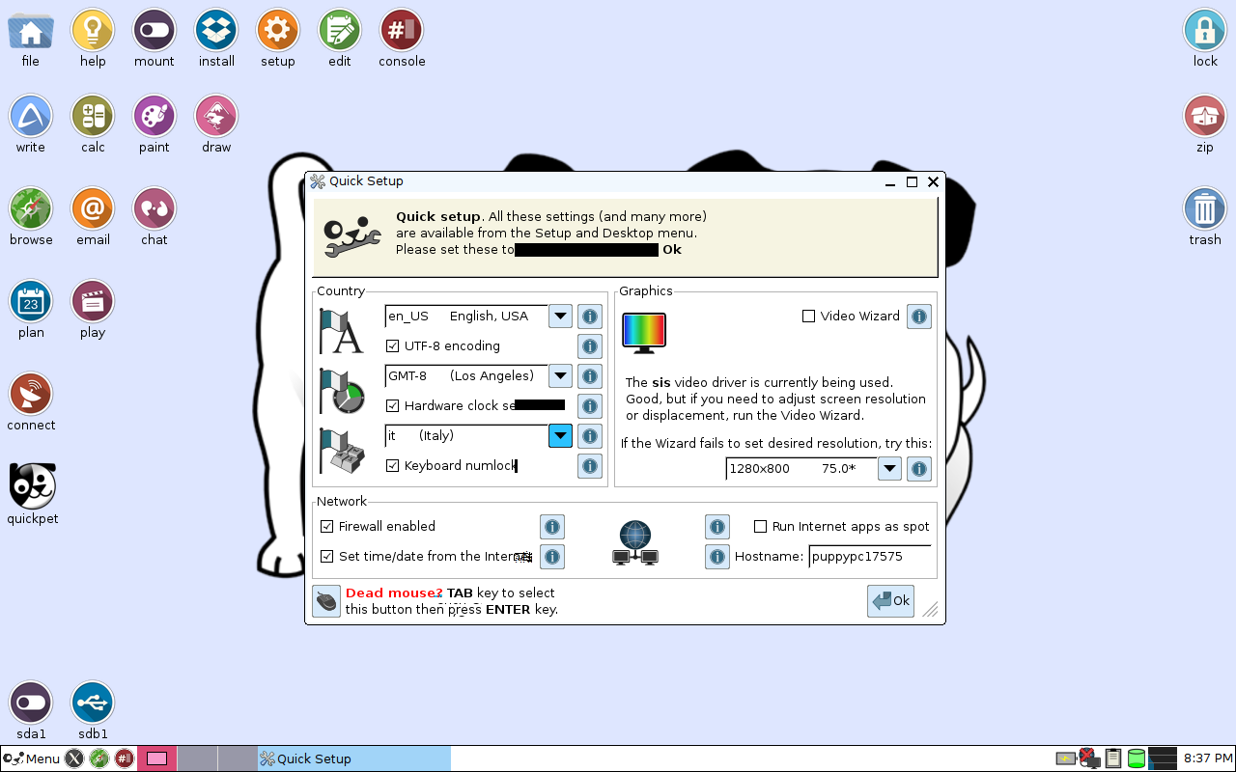Switch to the pink first desktop pager
This screenshot has height=772, width=1236.
pyautogui.click(x=156, y=758)
